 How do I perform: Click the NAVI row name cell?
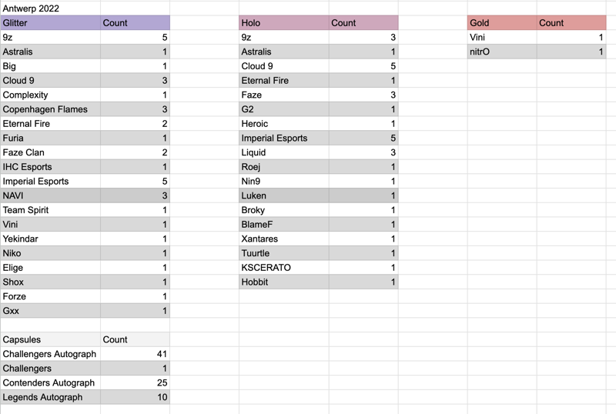tap(50, 195)
